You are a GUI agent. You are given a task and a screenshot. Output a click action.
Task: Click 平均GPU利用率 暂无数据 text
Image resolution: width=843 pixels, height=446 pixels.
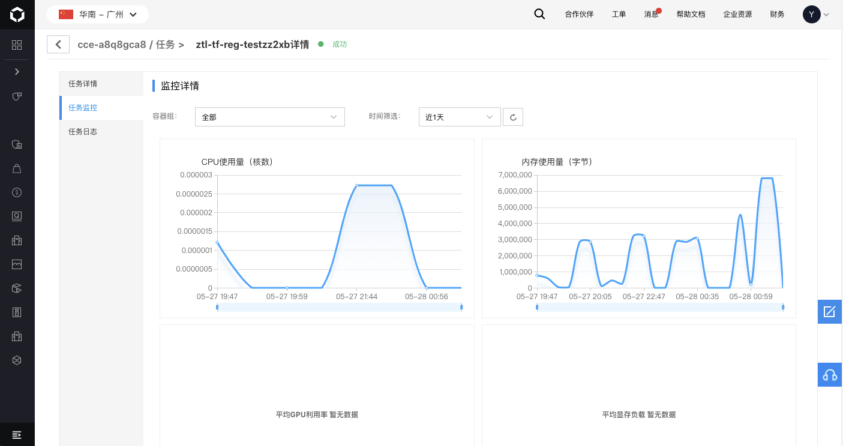(317, 414)
